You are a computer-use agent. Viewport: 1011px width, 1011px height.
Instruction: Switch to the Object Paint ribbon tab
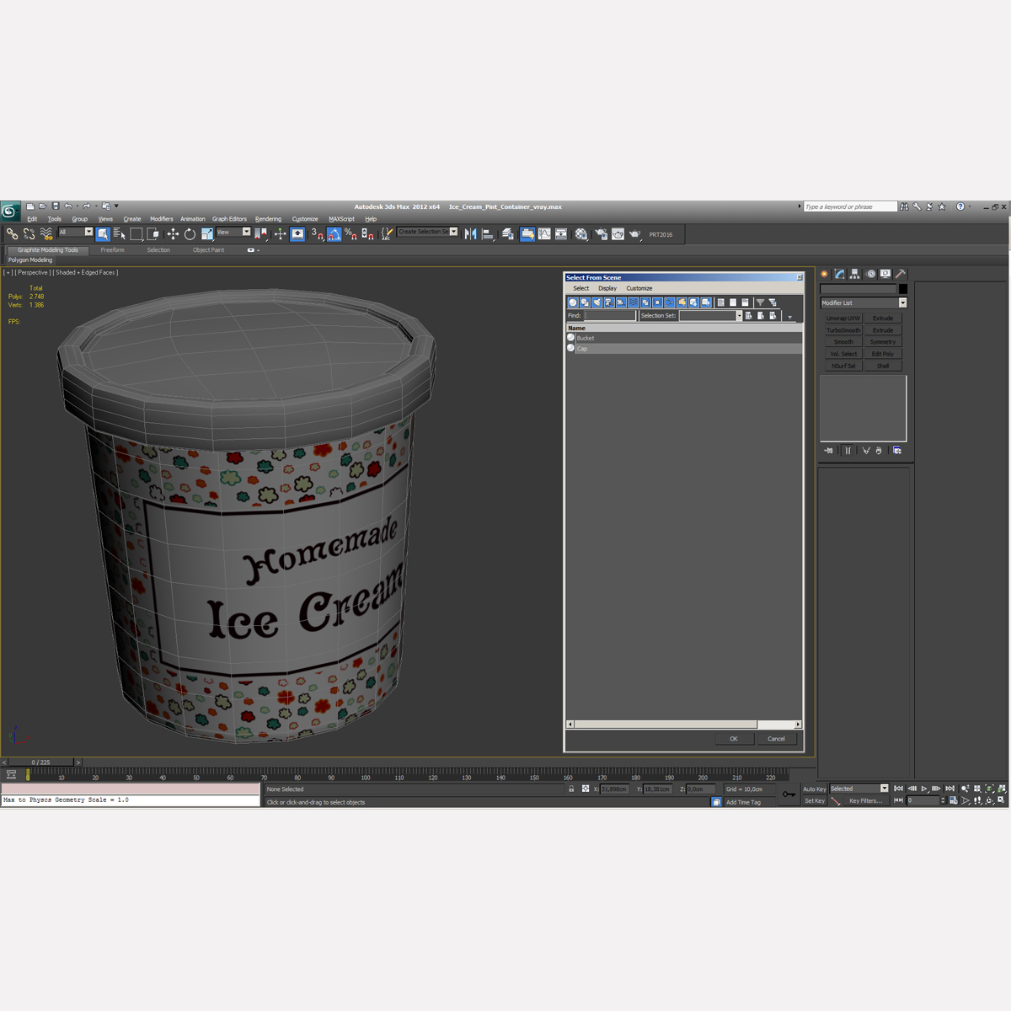208,250
